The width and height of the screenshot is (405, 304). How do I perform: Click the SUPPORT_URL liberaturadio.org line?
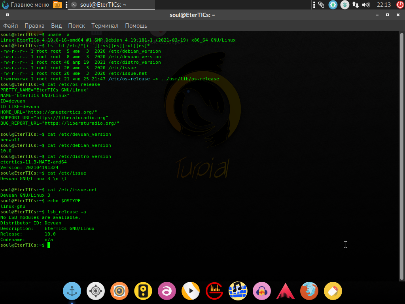click(x=54, y=118)
